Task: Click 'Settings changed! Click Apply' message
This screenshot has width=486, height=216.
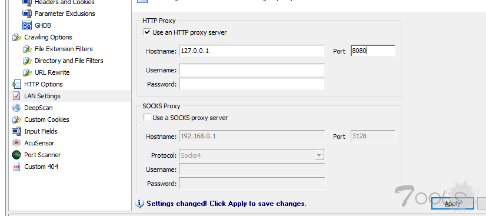Action: [227, 204]
